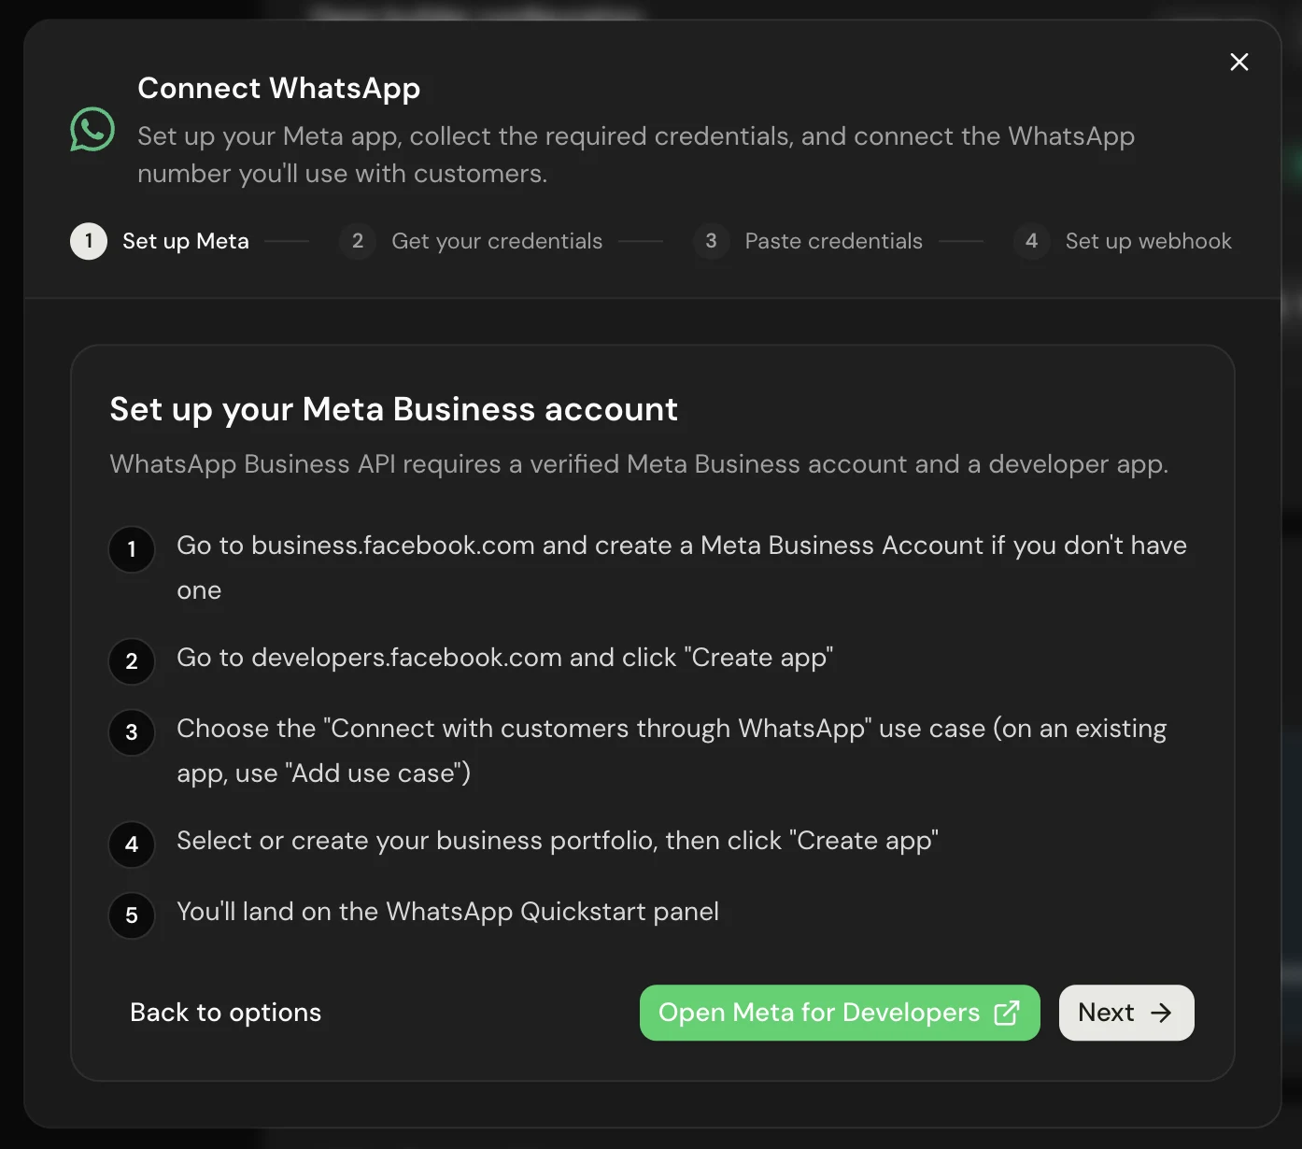Click instruction bullet number 2
Screen dimensions: 1302x1149
(x=132, y=661)
